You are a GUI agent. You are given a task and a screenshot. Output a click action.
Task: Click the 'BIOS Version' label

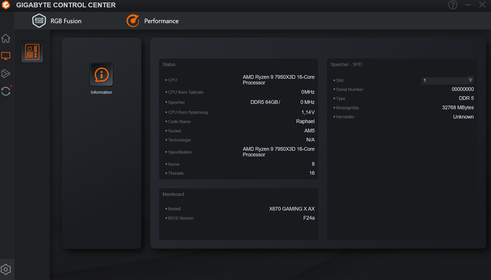click(181, 218)
